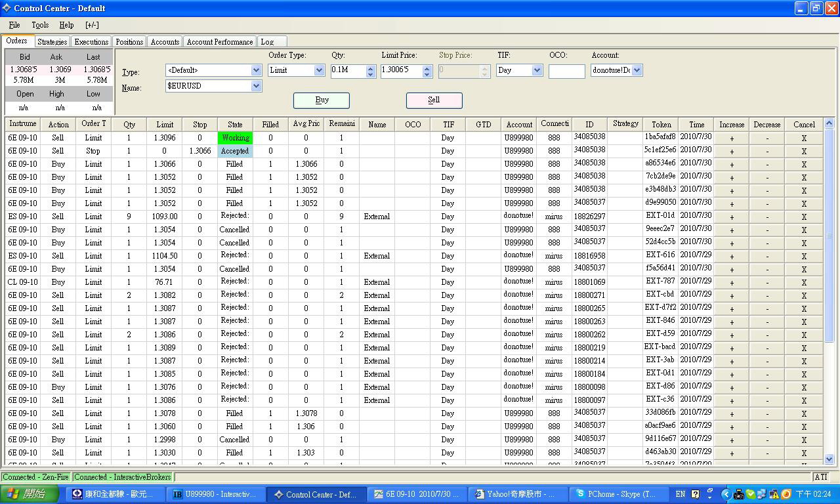The image size is (840, 504).
Task: Click the Control Center title bar icon
Action: click(7, 9)
